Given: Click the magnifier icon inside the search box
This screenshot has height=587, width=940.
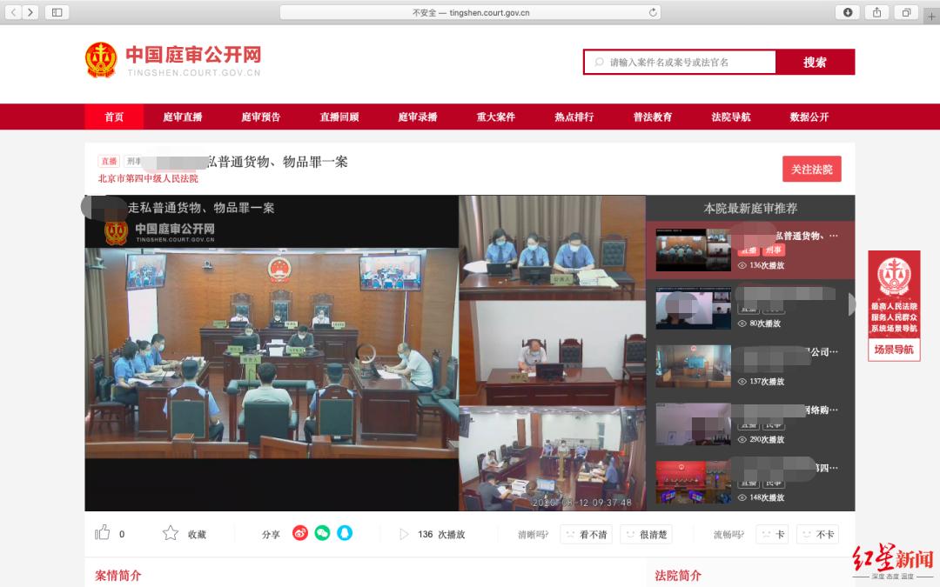Looking at the screenshot, I should coord(599,62).
